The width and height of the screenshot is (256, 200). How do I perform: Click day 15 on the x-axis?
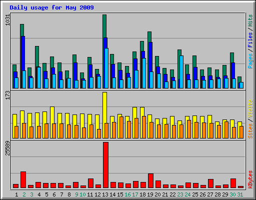(x=120, y=194)
